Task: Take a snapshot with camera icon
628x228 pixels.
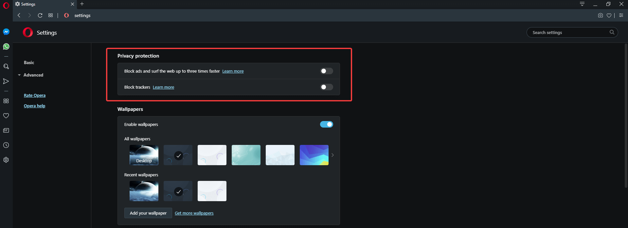Action: [601, 15]
